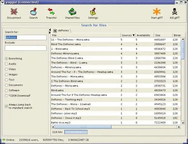Select "1 - Blind.wma" row
The height and width of the screenshot is (144, 188).
pyautogui.click(x=116, y=49)
